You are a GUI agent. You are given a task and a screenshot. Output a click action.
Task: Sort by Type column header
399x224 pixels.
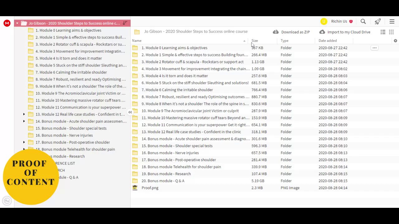[284, 41]
